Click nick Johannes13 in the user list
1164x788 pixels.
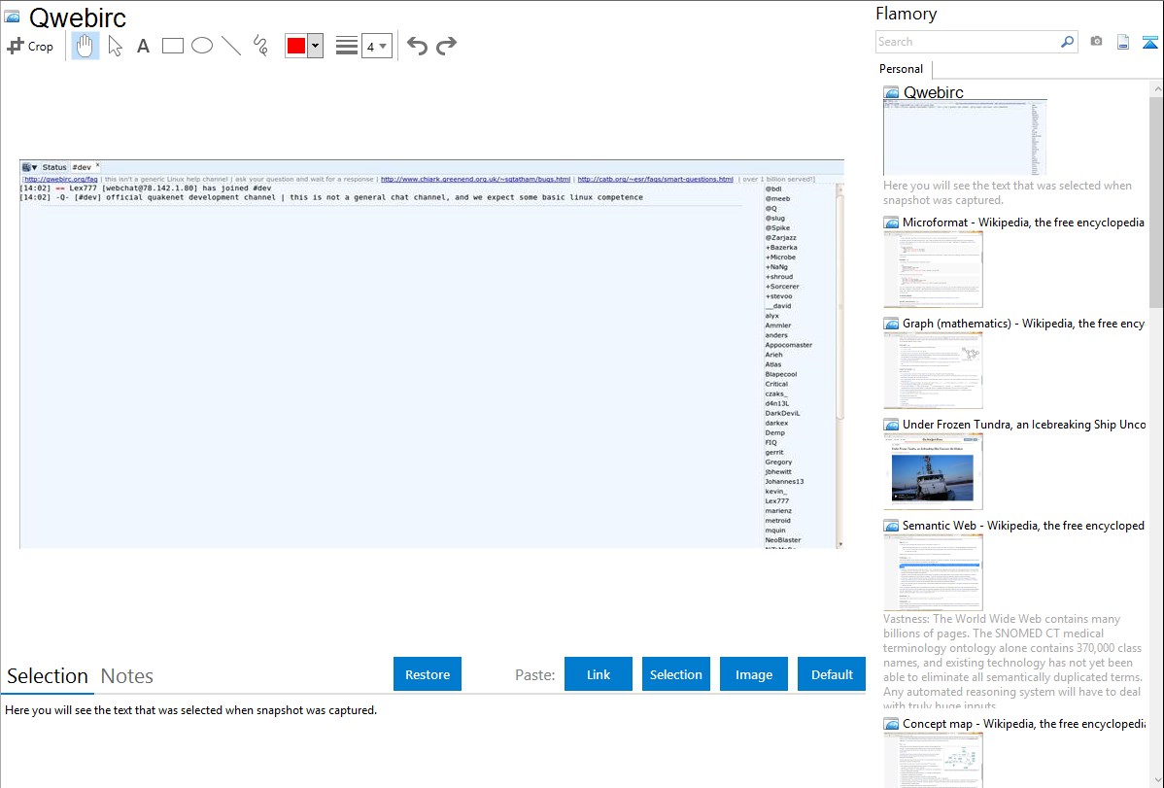(x=785, y=481)
